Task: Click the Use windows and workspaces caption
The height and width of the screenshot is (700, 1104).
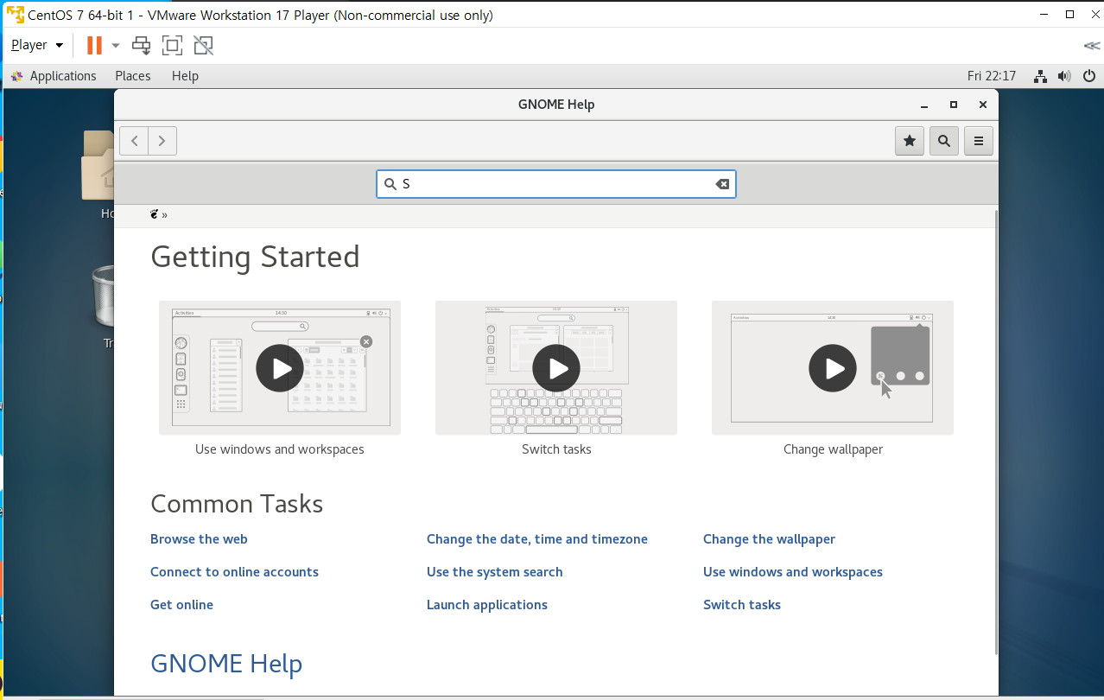Action: tap(280, 449)
